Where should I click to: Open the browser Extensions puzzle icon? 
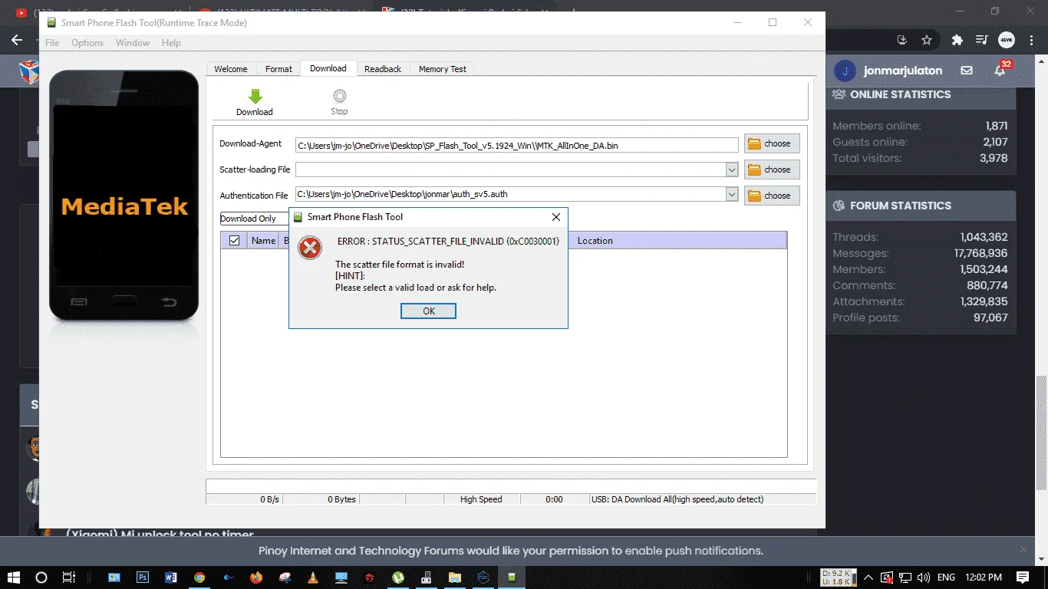coord(957,40)
